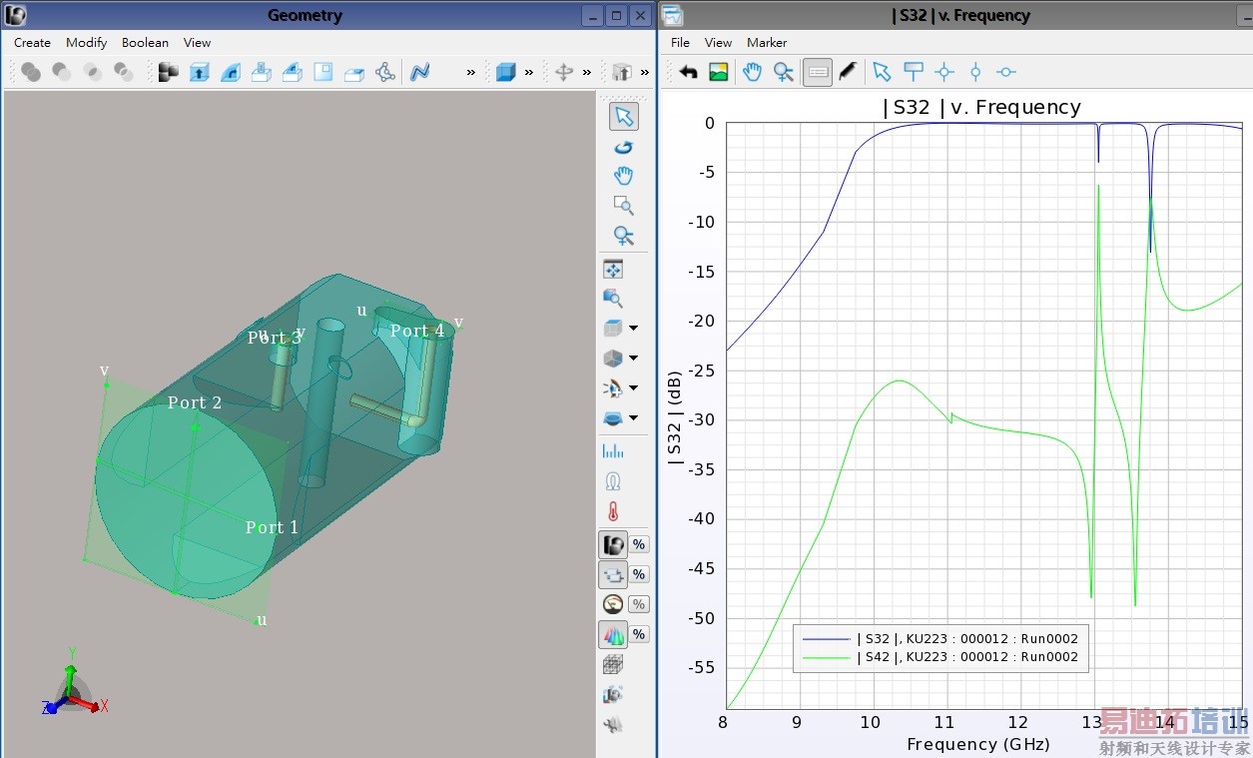Export the graph with the picture icon
Image resolution: width=1253 pixels, height=758 pixels.
[718, 72]
